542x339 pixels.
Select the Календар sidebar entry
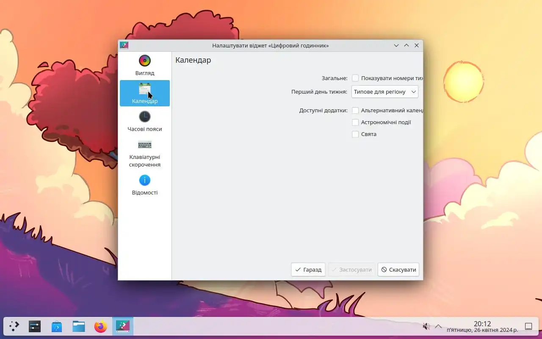click(x=145, y=93)
